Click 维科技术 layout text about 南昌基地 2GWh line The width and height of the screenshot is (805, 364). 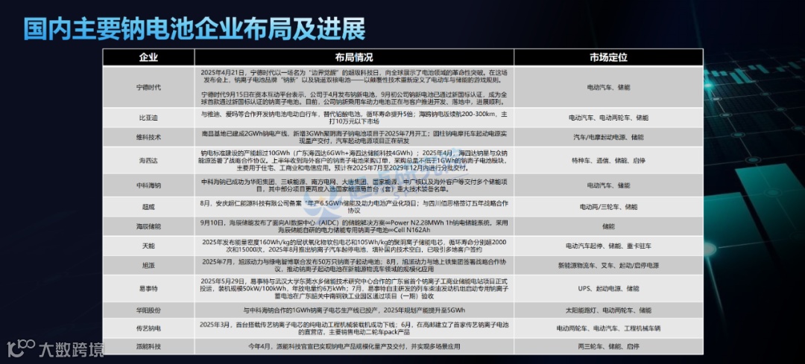click(x=354, y=138)
